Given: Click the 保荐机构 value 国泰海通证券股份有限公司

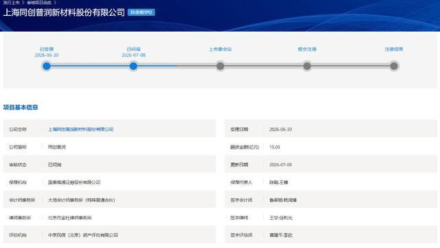Looking at the screenshot, I should click(74, 182).
